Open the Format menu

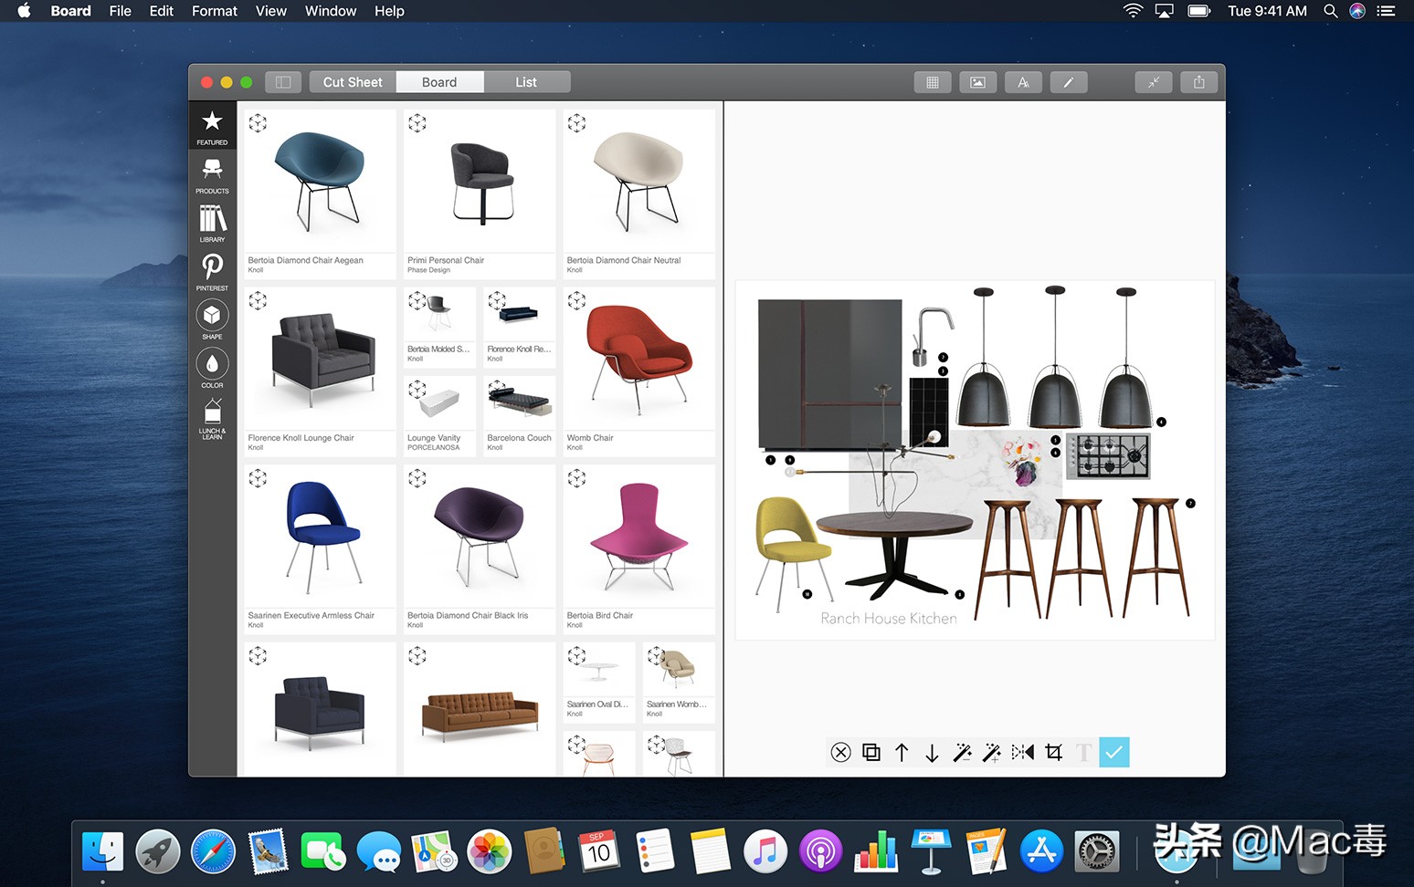215,11
